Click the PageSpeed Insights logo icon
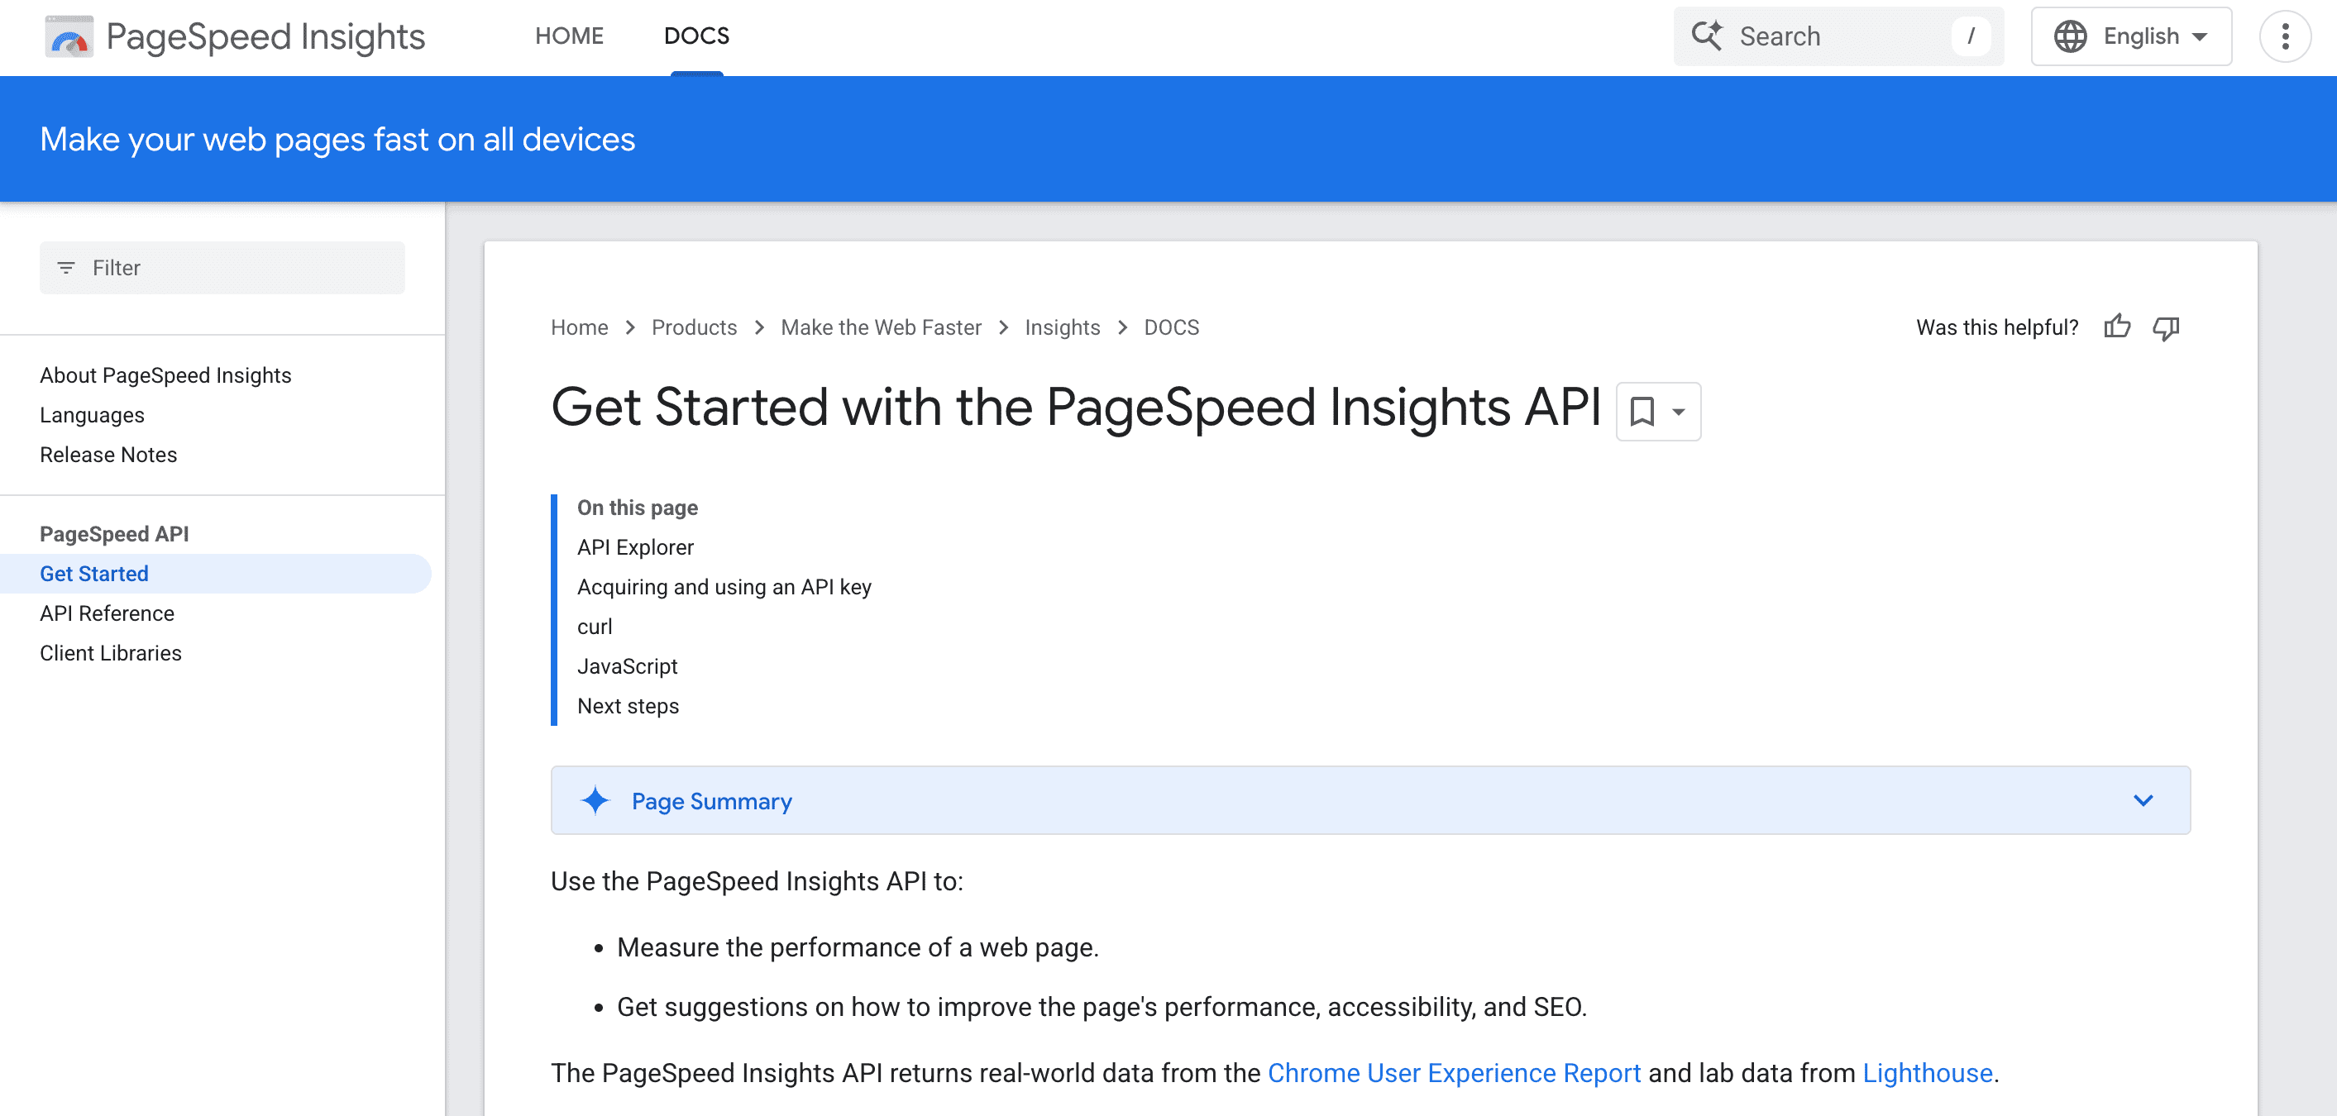The width and height of the screenshot is (2337, 1116). point(69,36)
